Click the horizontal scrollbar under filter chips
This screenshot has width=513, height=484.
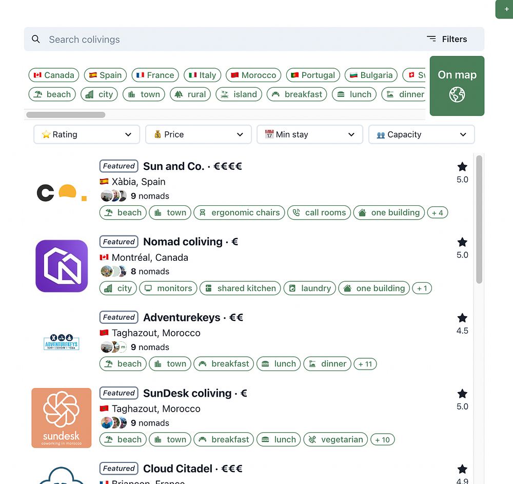(x=66, y=115)
